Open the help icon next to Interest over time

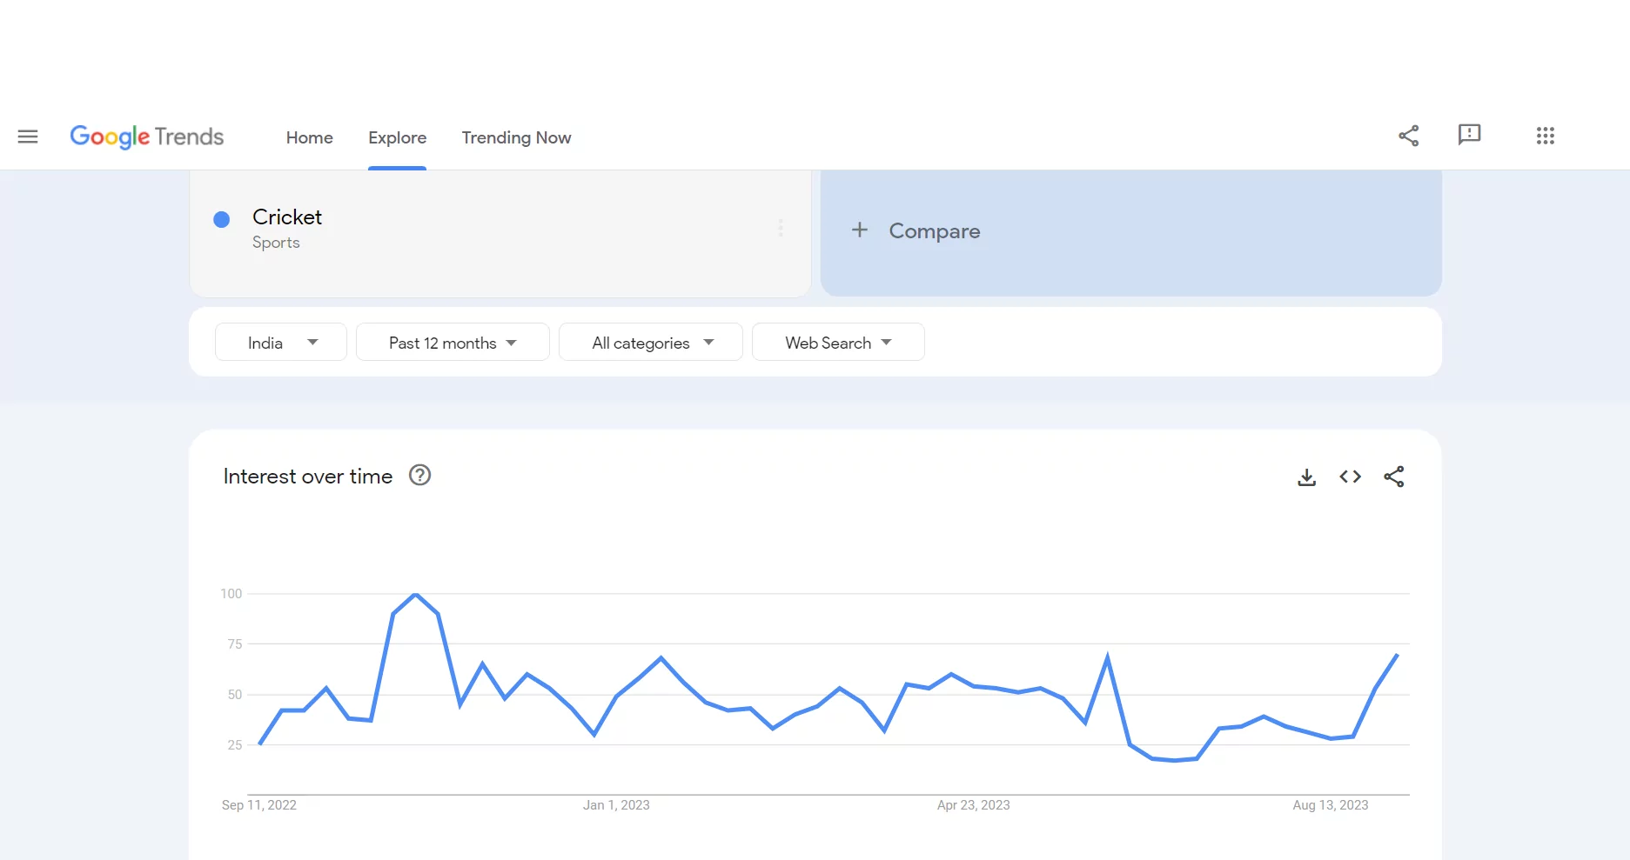419,475
